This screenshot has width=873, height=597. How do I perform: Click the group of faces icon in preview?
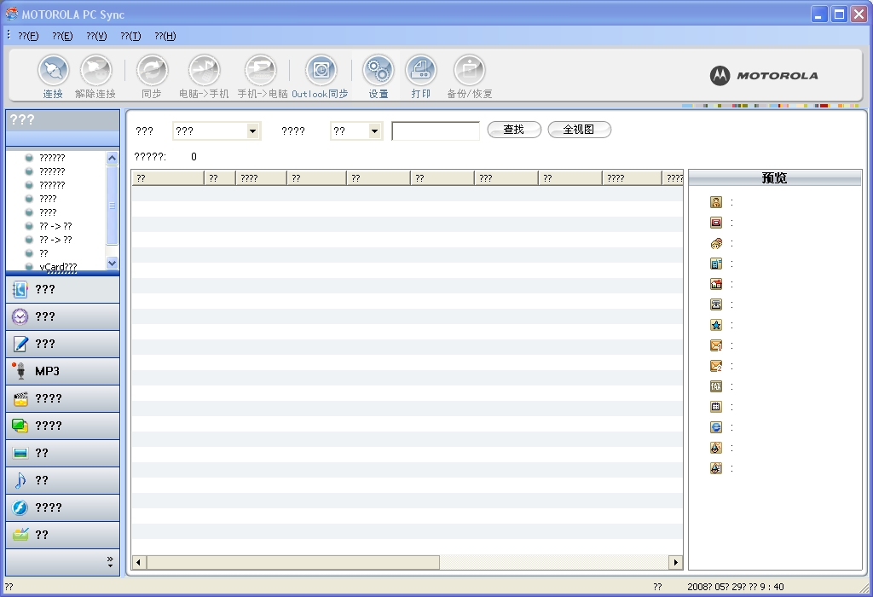point(716,243)
